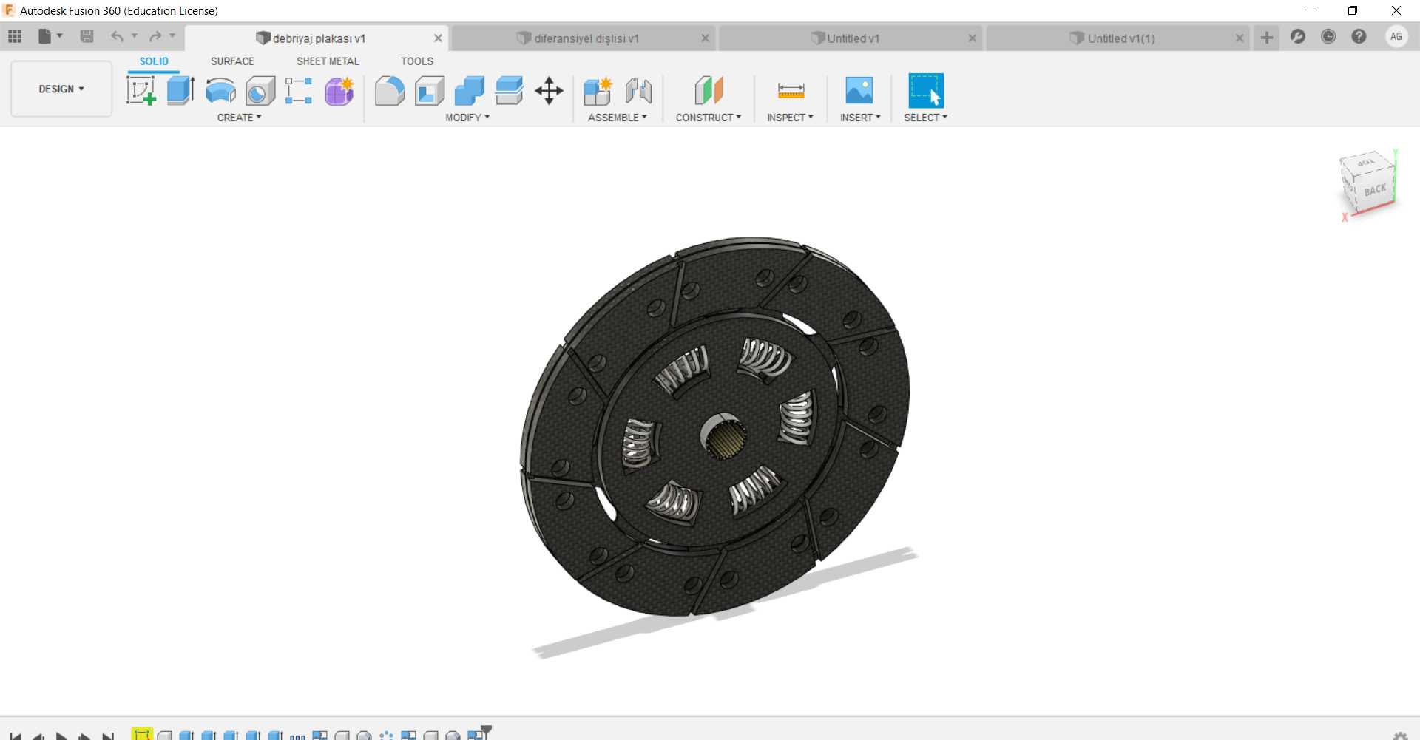Expand the INSERT dropdown menu

(x=860, y=118)
